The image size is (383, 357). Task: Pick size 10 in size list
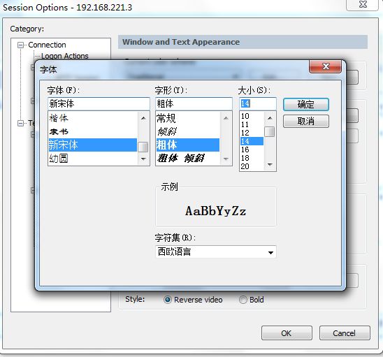point(252,116)
